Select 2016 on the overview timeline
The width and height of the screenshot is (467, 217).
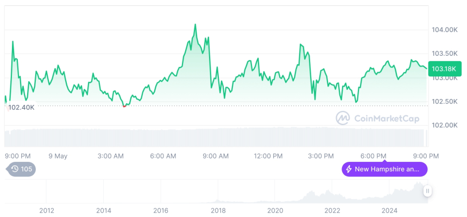coord(161,211)
